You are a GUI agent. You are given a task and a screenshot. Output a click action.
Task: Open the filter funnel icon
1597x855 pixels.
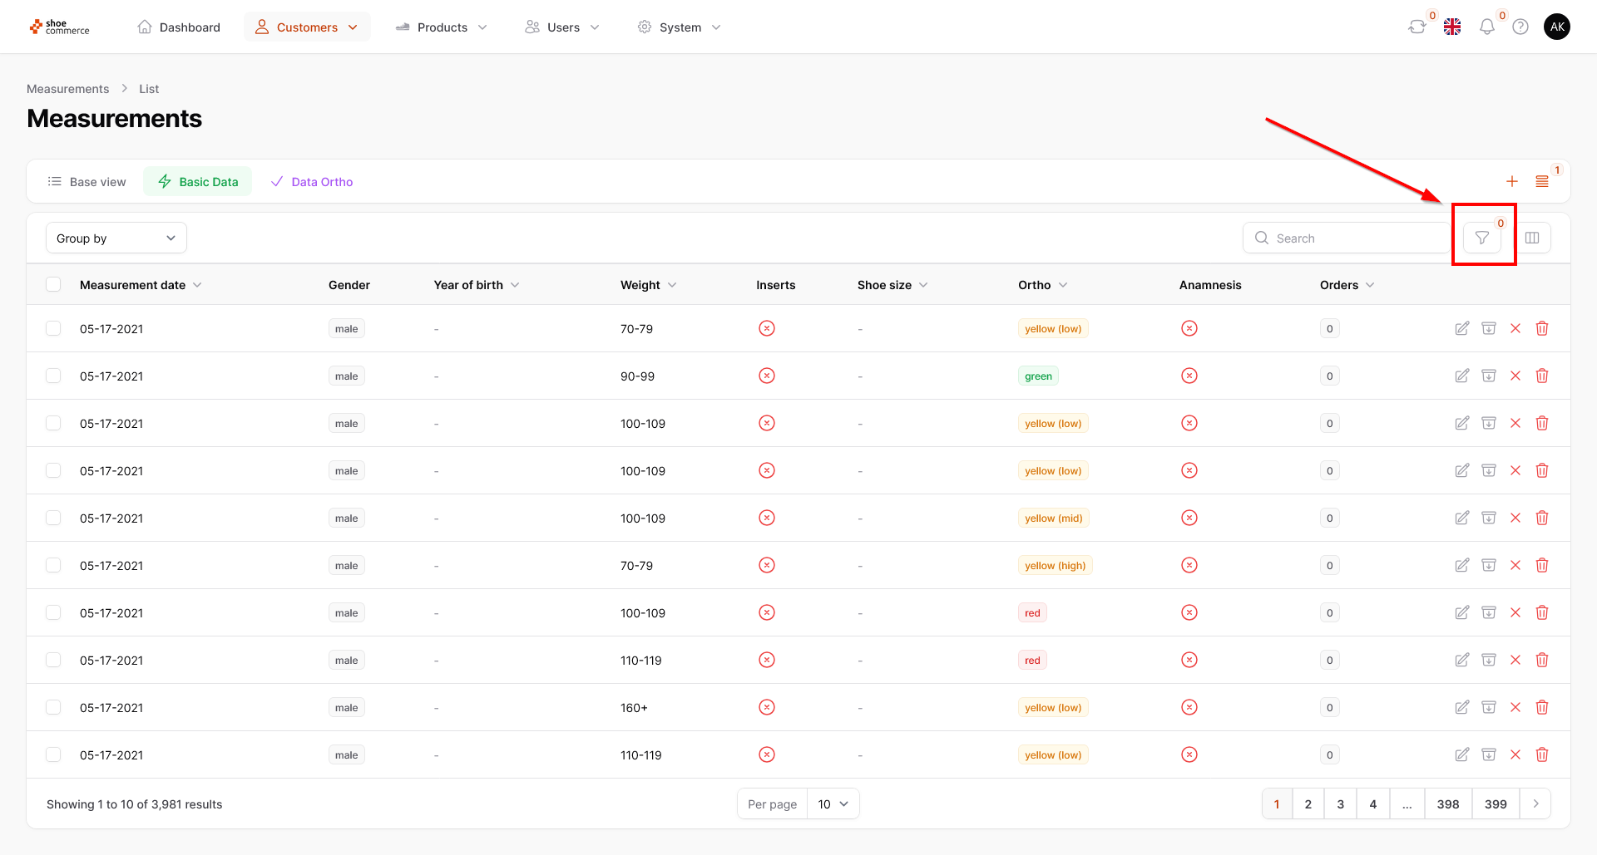1481,238
